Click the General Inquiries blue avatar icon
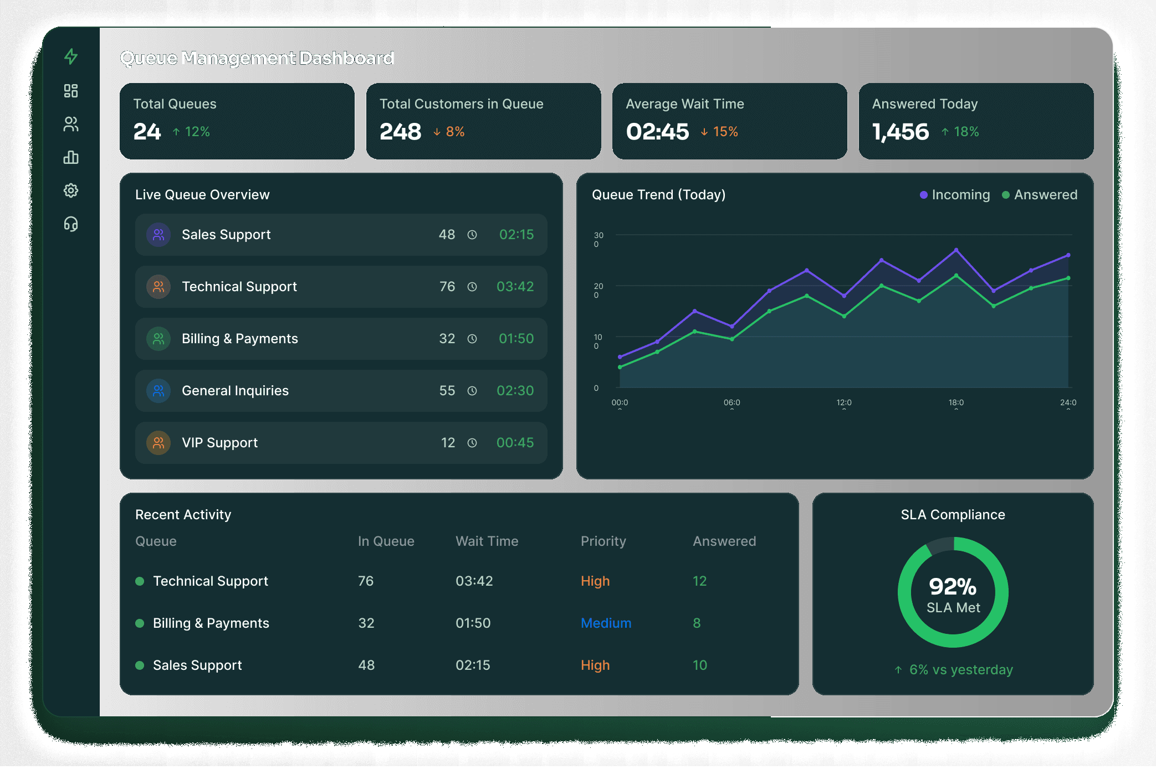The height and width of the screenshot is (775, 1156). [x=158, y=391]
